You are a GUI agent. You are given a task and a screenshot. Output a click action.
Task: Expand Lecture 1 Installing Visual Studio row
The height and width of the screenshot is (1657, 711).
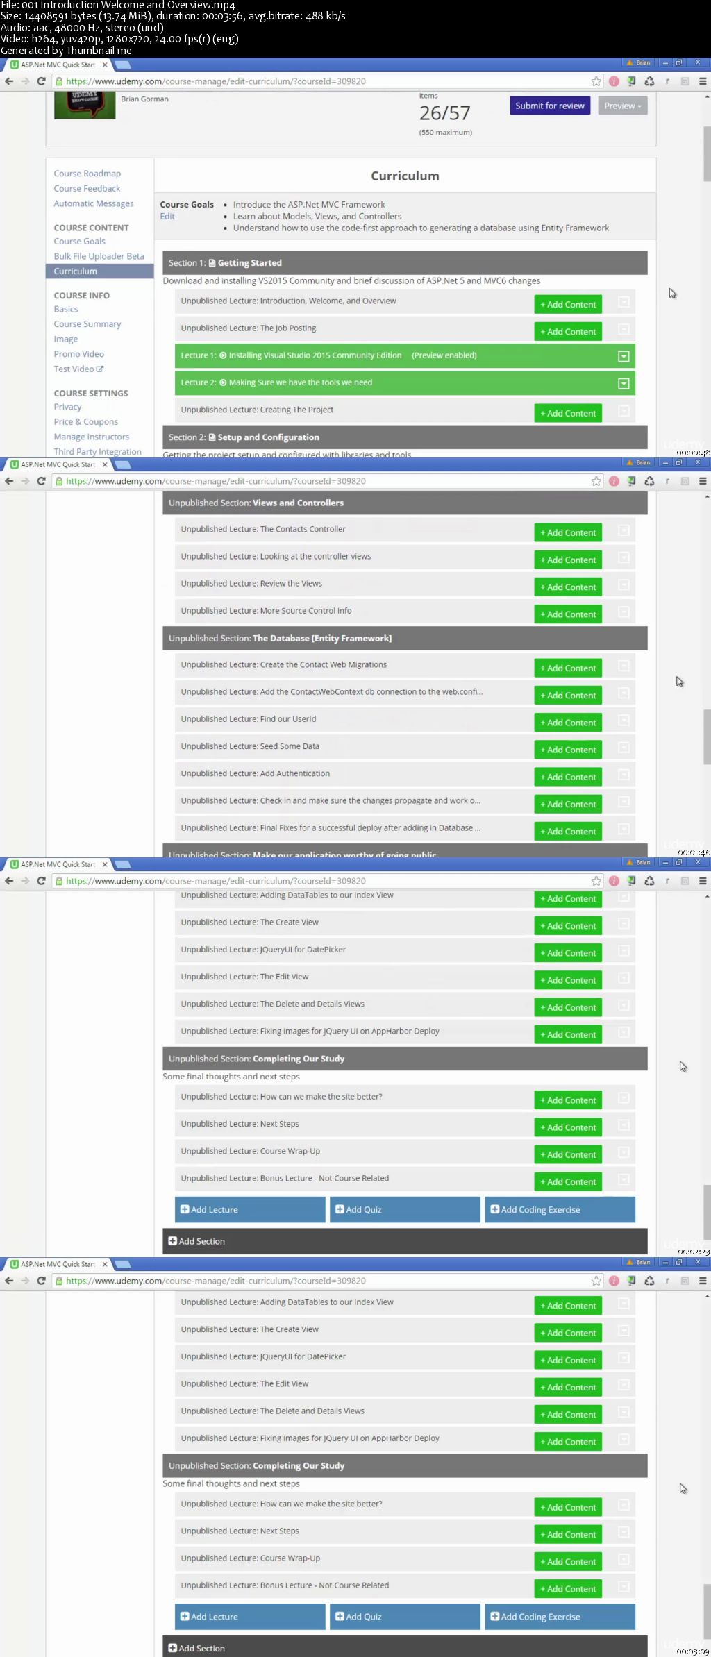click(624, 356)
